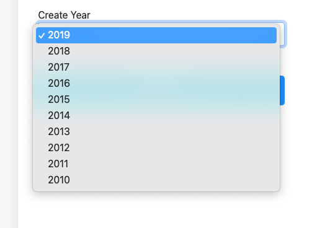
Task: Click the blue button behind the dropdown
Action: click(282, 90)
